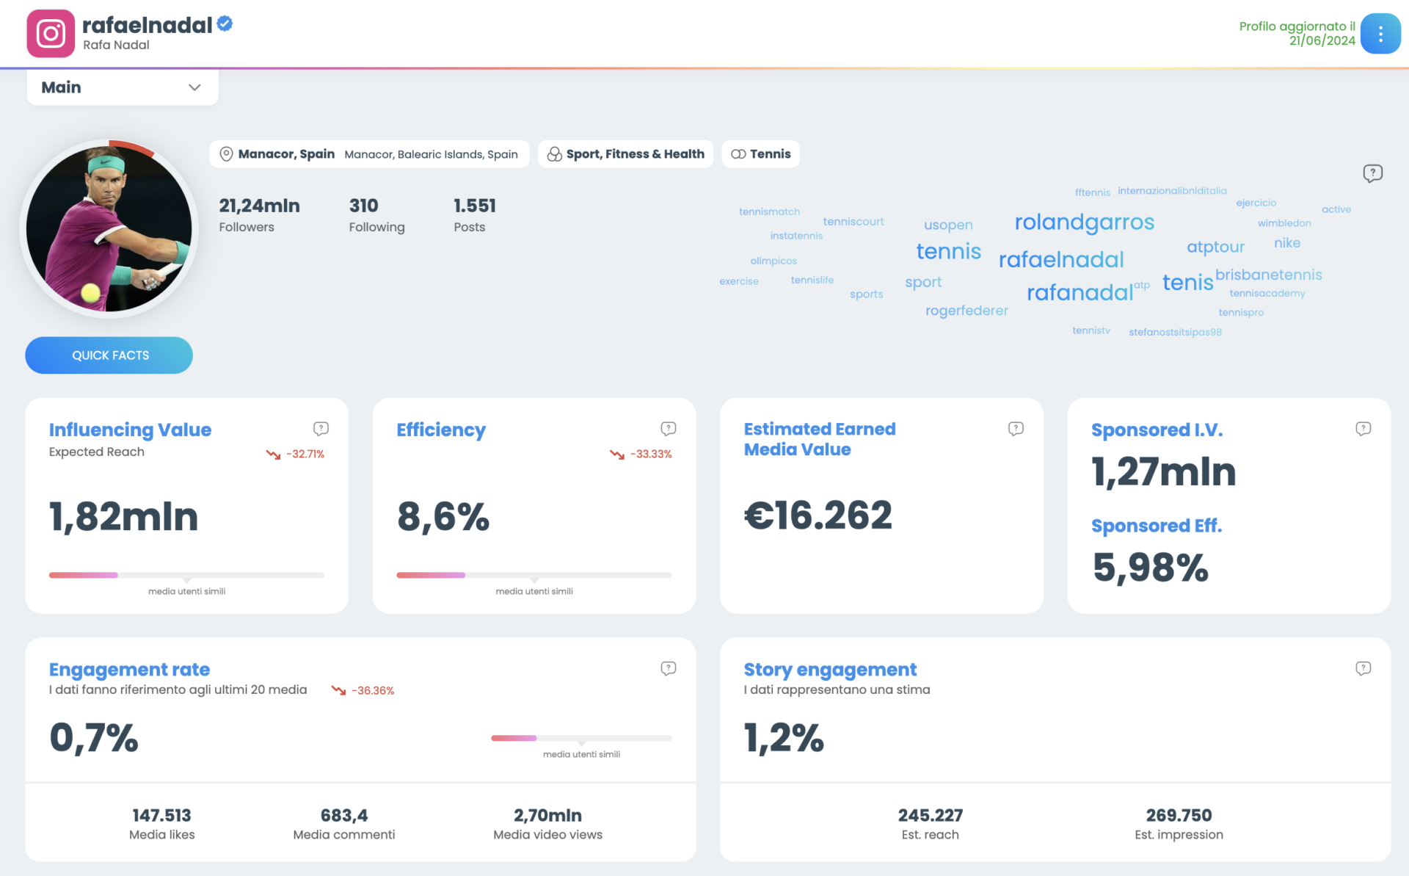Click the Tennis tag
This screenshot has width=1409, height=876.
760,154
